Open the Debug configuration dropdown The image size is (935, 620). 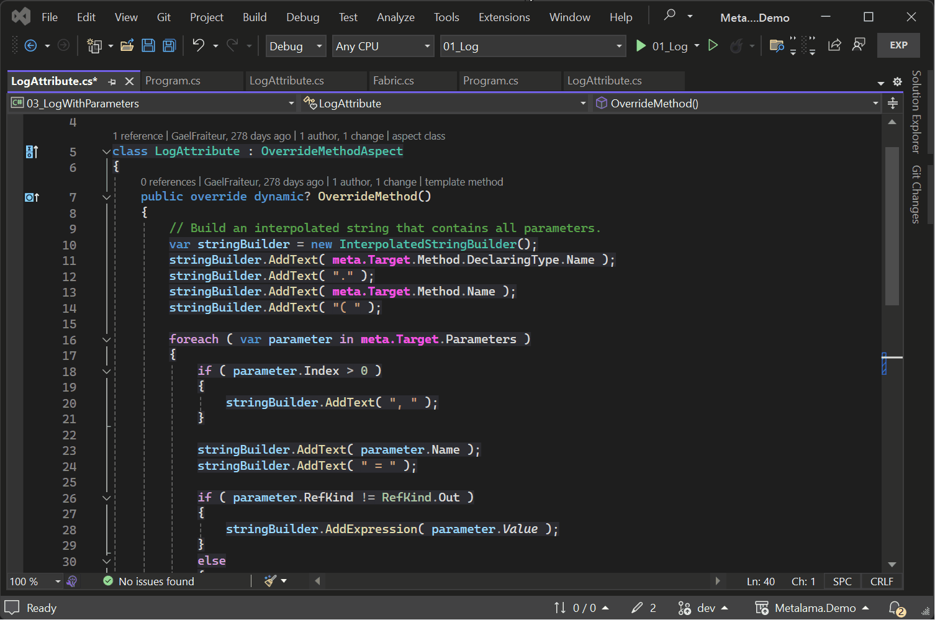(x=296, y=46)
